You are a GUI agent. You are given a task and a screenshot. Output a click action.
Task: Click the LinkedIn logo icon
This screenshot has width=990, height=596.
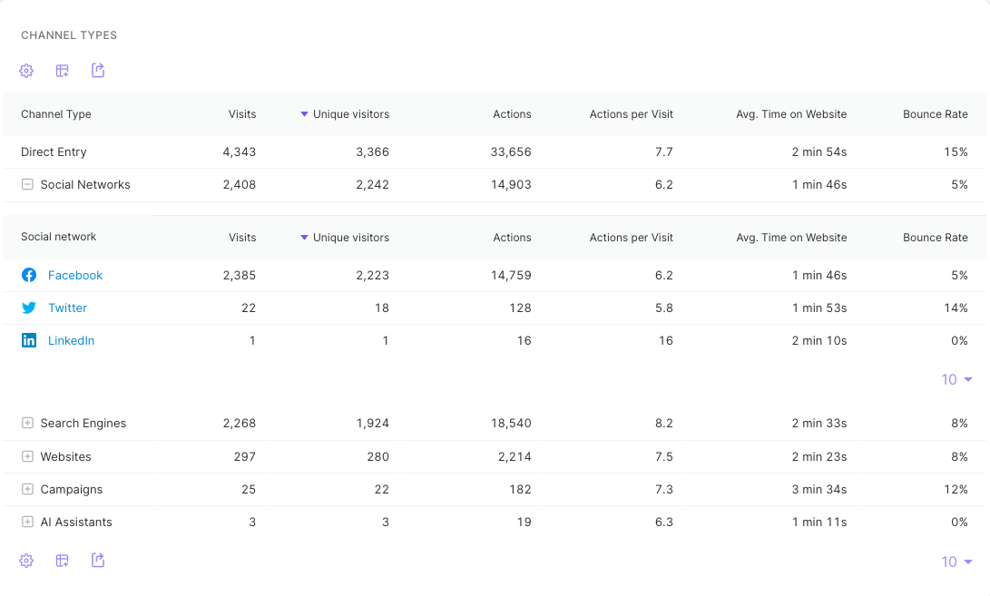click(29, 340)
